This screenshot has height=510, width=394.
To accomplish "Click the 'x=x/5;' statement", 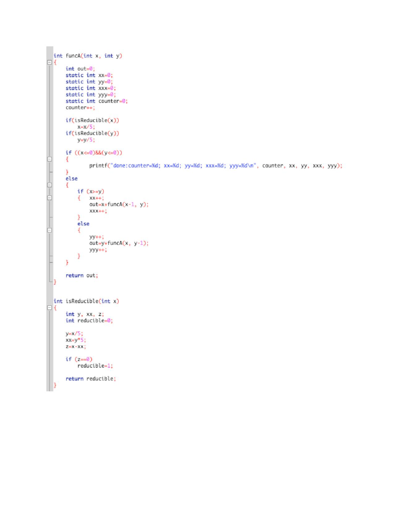I will coord(86,127).
